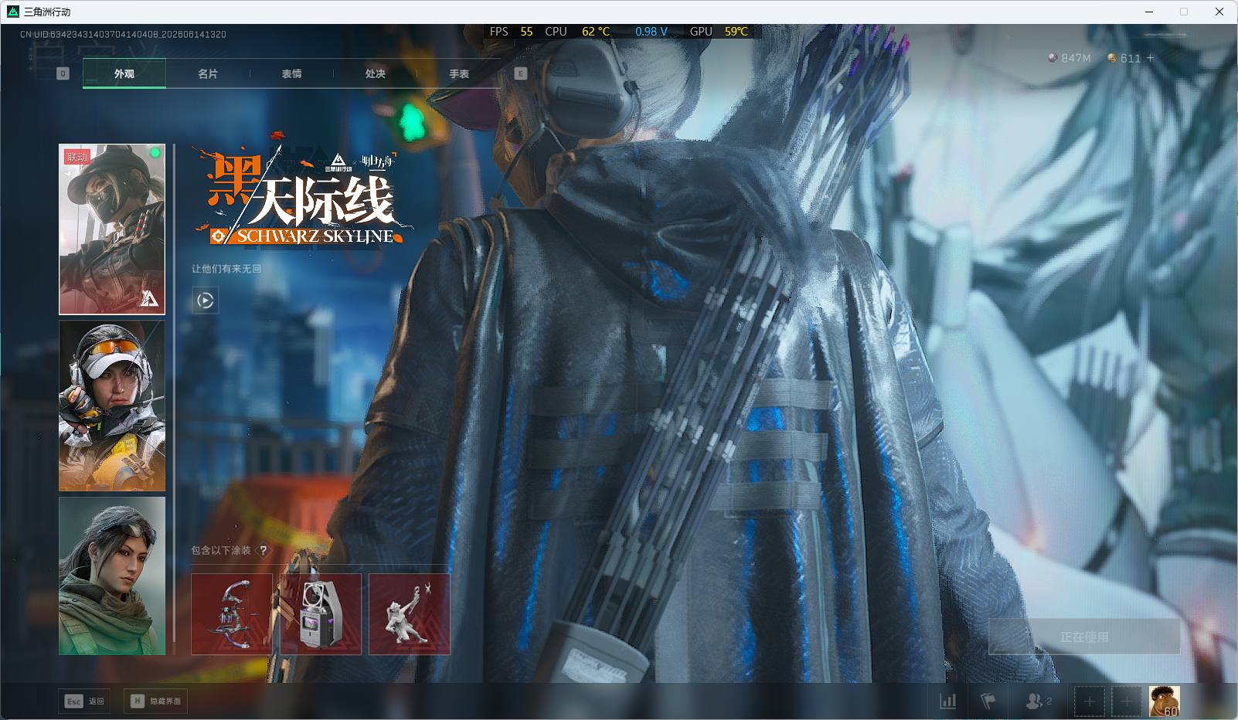Image resolution: width=1238 pixels, height=720 pixels.
Task: Open the bar chart statistics icon
Action: point(947,701)
